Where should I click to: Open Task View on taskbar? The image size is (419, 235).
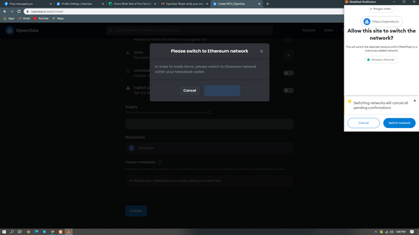[20, 232]
